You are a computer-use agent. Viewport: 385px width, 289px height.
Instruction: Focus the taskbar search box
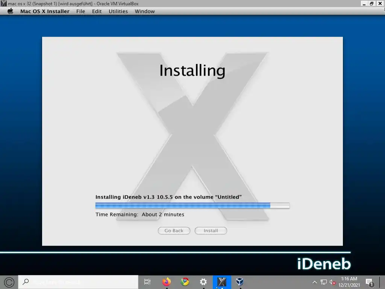78,282
